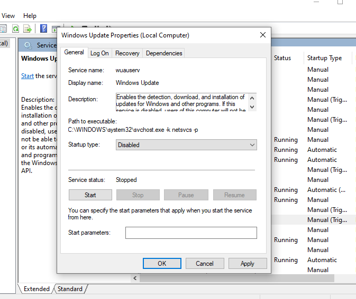The width and height of the screenshot is (356, 299).
Task: Click the left arrow of the horizontal scrollbar
Action: click(x=135, y=278)
